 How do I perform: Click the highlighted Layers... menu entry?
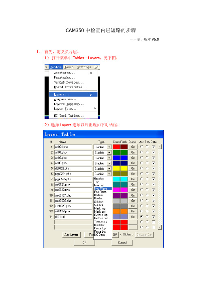point(73,94)
